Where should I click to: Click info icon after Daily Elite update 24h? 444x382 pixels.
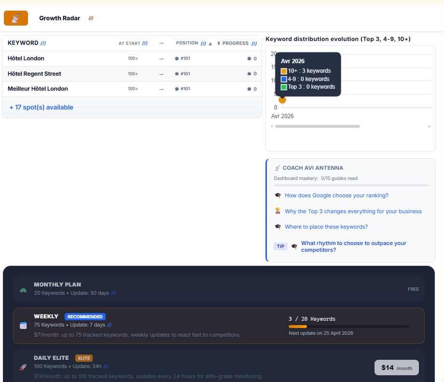[x=105, y=366]
